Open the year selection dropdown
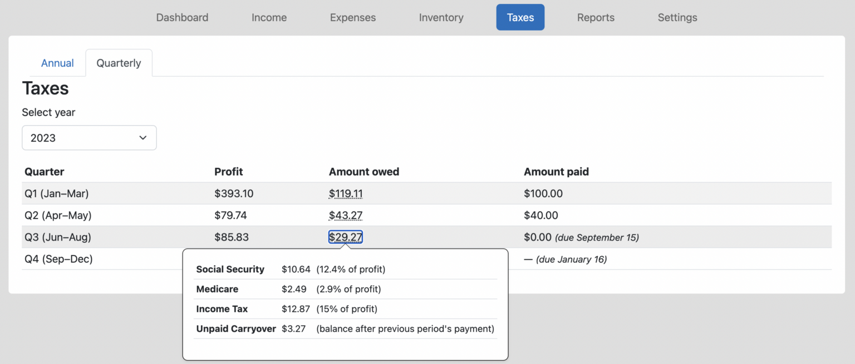Image resolution: width=855 pixels, height=364 pixels. (x=89, y=137)
